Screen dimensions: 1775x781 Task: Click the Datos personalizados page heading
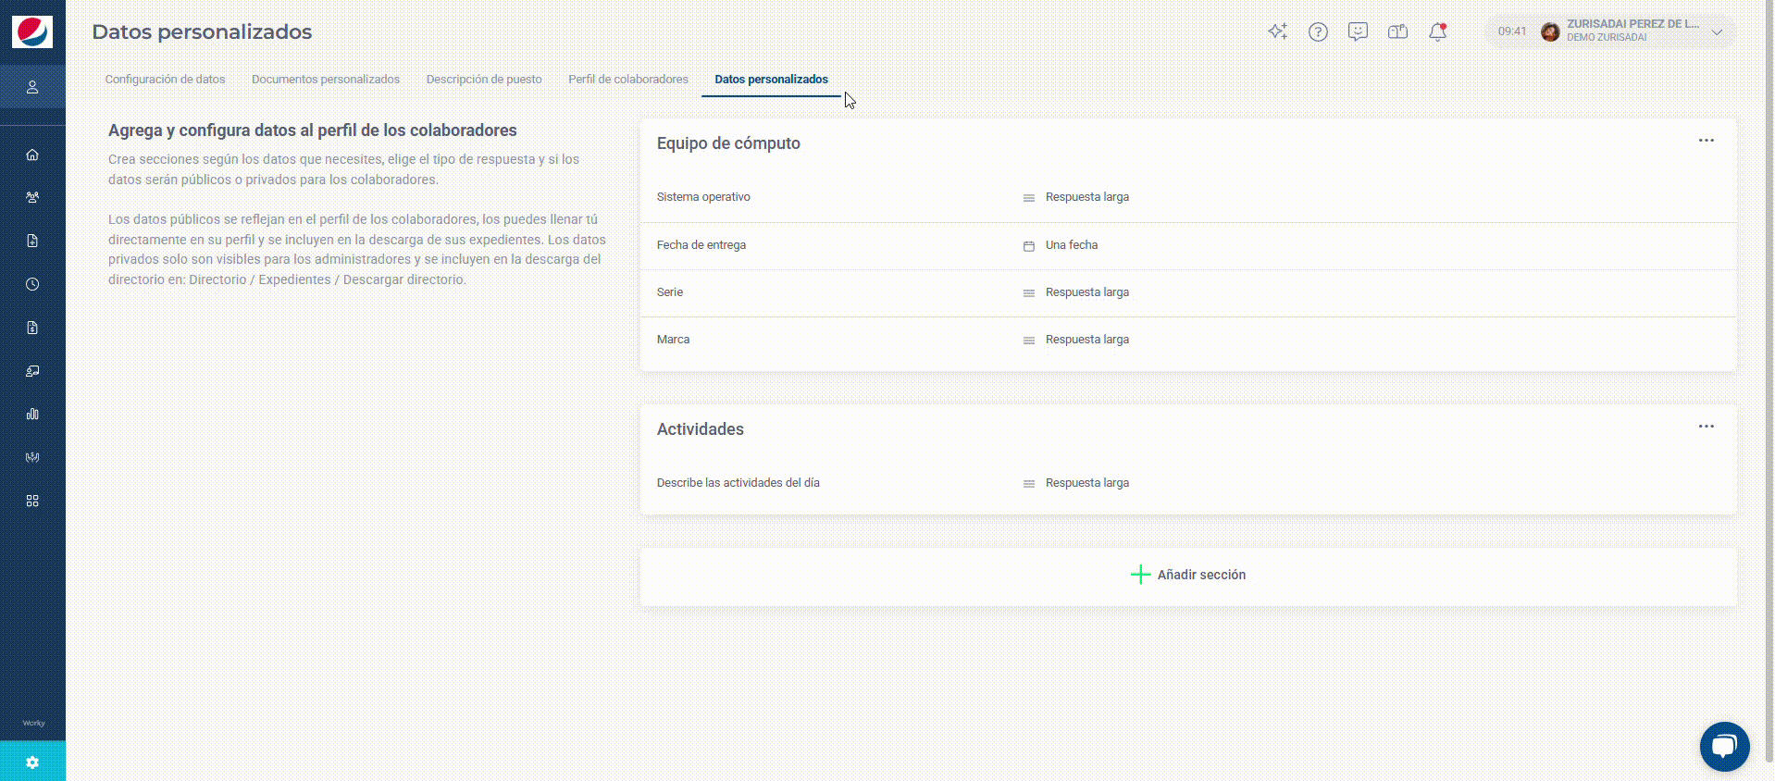[202, 32]
